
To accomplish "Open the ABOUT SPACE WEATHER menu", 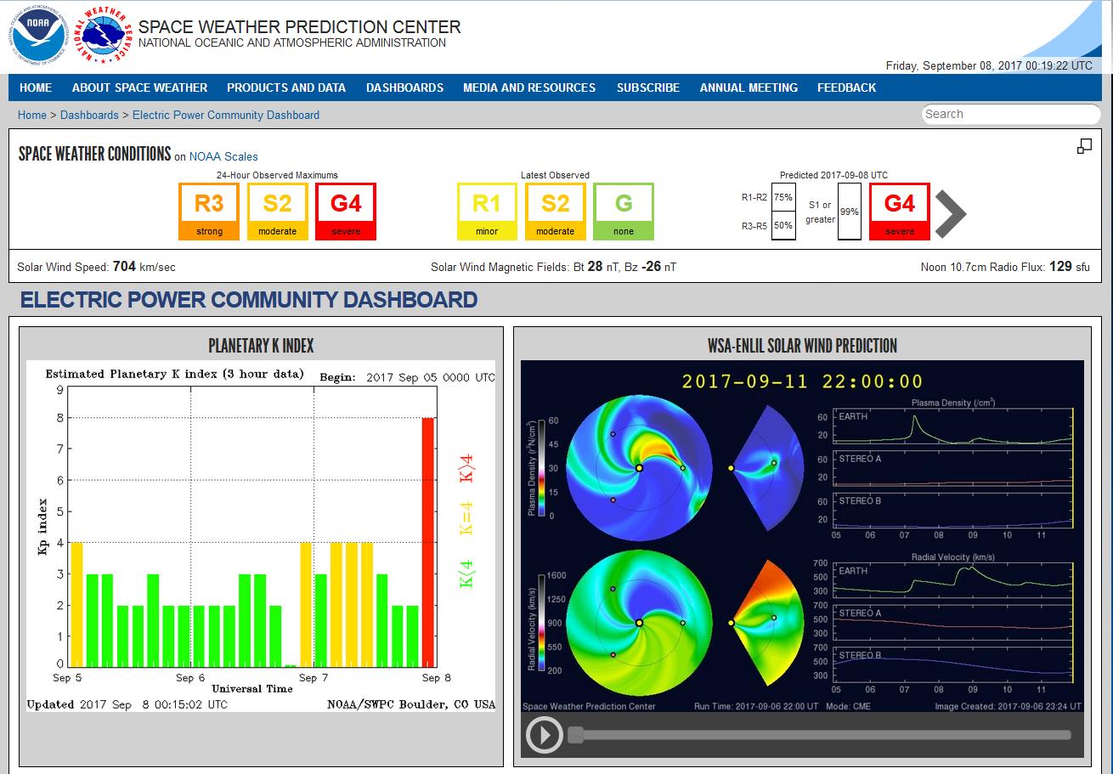I will click(x=139, y=88).
